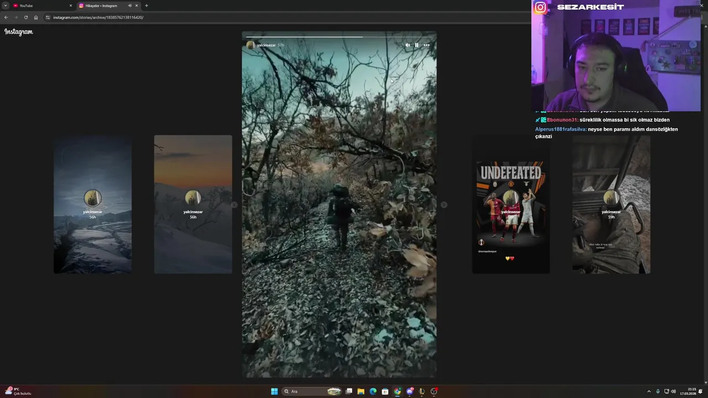Open the notification bell in taskbar
The height and width of the screenshot is (398, 708).
(701, 391)
